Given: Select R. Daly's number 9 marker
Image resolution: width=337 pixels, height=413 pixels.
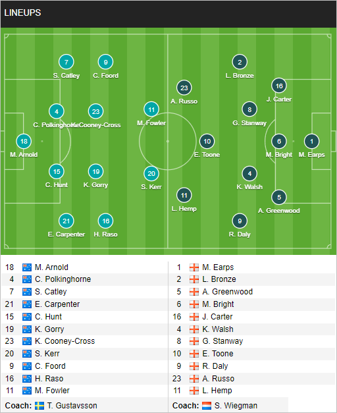Looking at the screenshot, I should pyautogui.click(x=240, y=221).
